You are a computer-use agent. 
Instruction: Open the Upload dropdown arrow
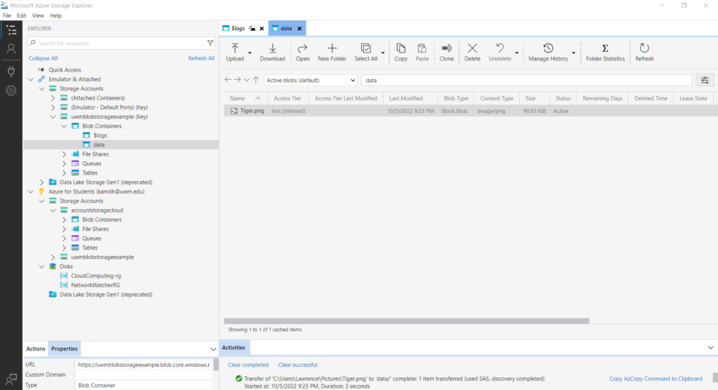click(x=250, y=53)
